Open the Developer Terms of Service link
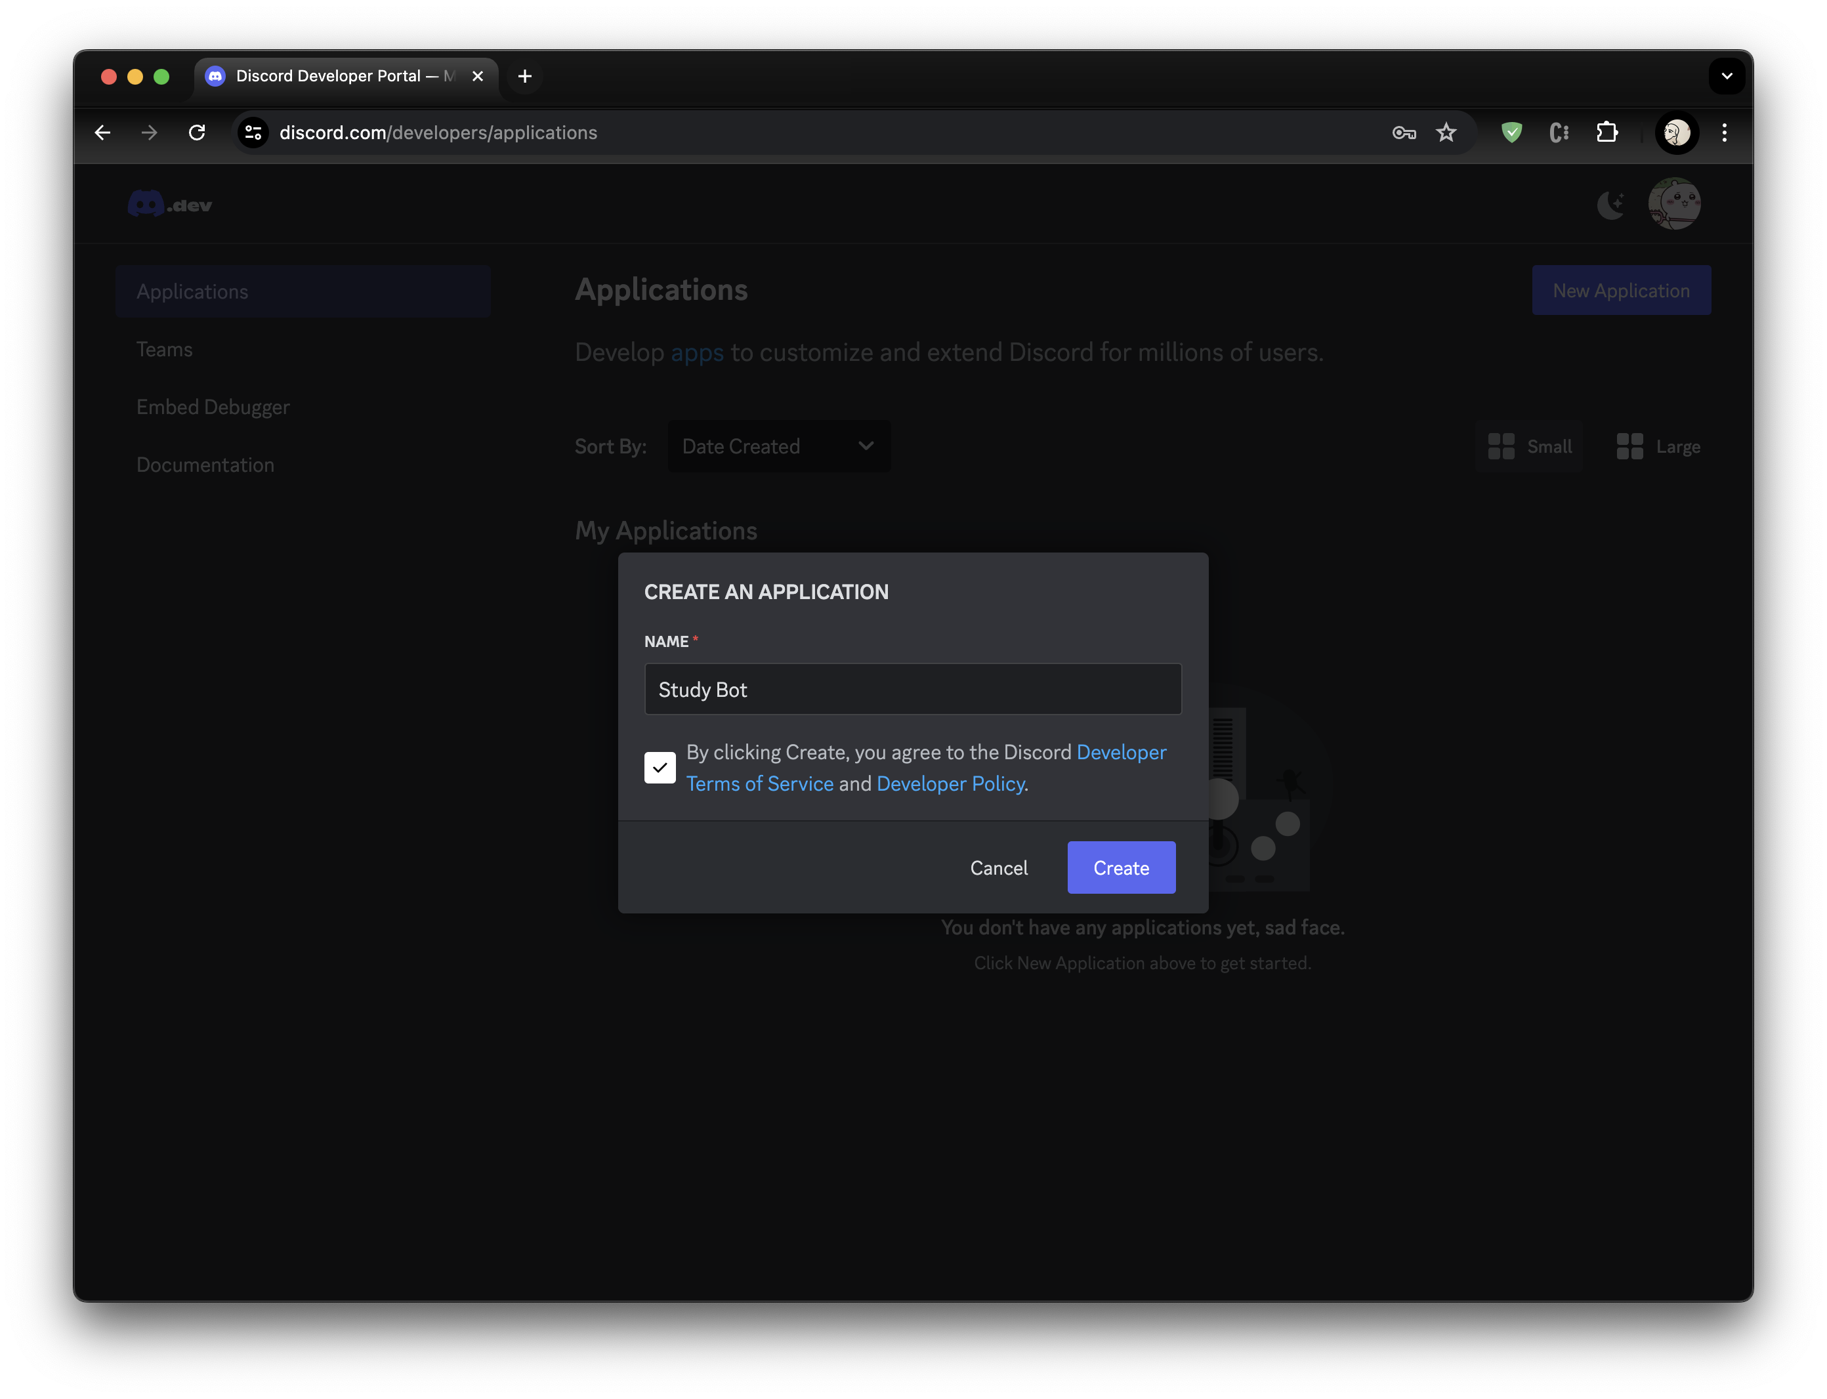 pyautogui.click(x=926, y=768)
